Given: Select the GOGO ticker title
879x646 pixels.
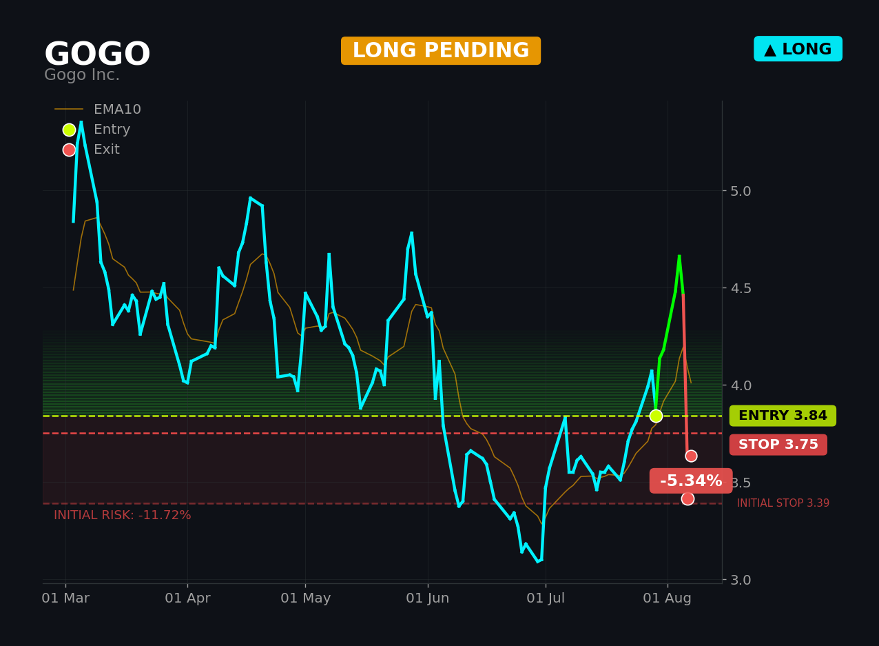Looking at the screenshot, I should (97, 54).
